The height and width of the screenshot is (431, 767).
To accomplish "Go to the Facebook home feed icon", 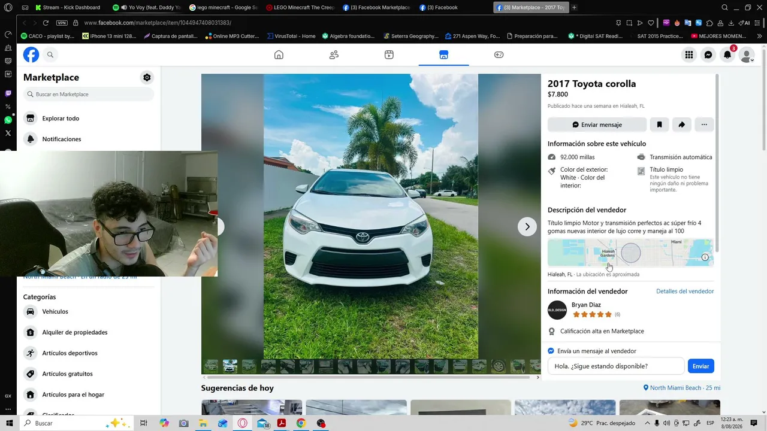I will tap(279, 55).
